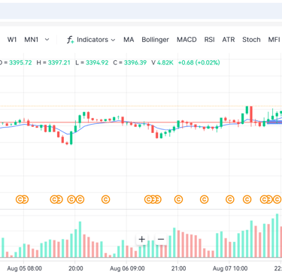
Task: Add the Bollinger indicator
Action: pos(155,40)
